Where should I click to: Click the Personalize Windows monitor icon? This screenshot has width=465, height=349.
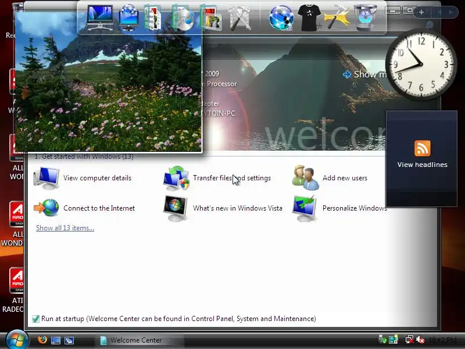[x=305, y=208]
